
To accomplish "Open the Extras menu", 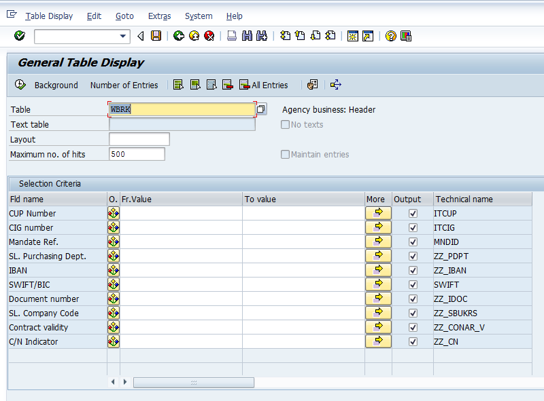I will click(x=159, y=16).
